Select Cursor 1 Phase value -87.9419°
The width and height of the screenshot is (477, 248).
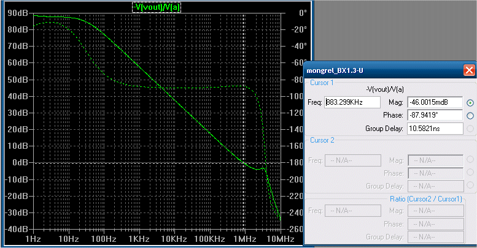click(x=435, y=115)
